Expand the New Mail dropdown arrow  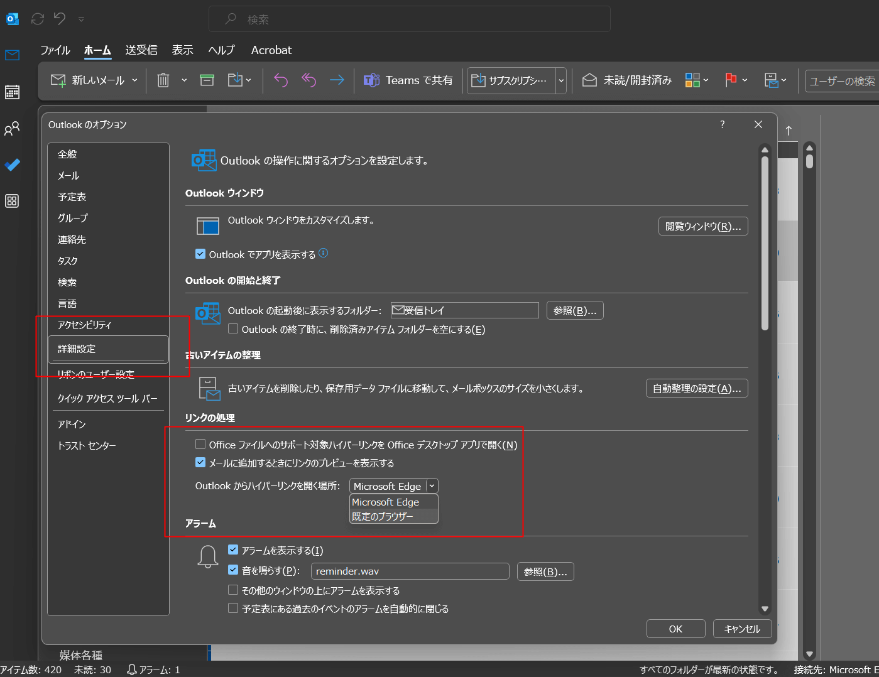coord(134,80)
